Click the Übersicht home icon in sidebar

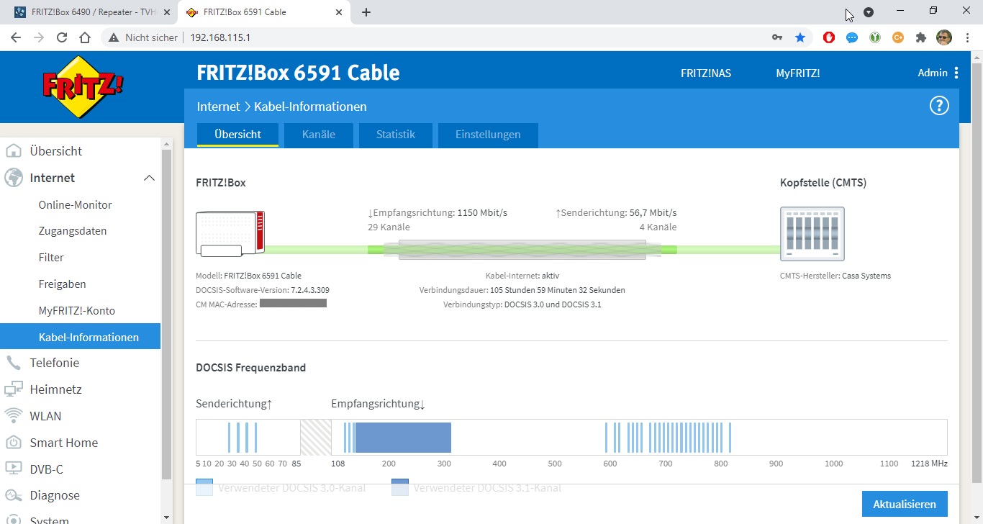[13, 151]
